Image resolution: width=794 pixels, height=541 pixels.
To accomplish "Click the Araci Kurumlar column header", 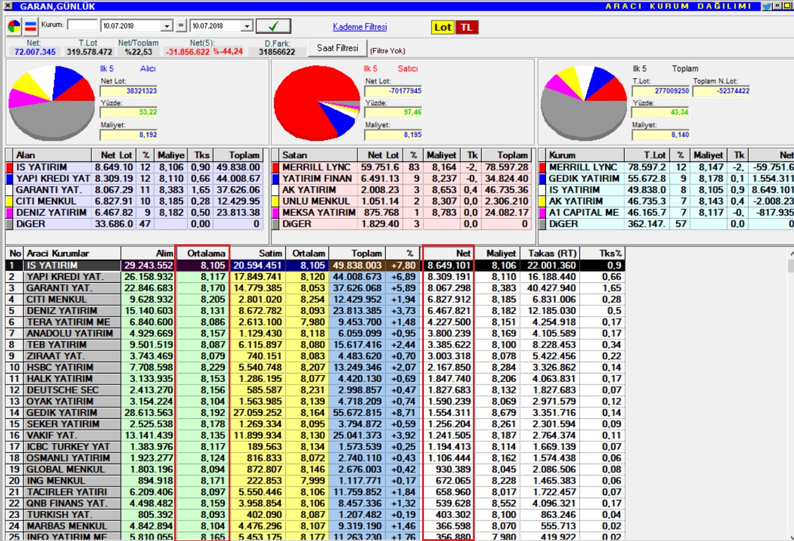I will tap(72, 253).
